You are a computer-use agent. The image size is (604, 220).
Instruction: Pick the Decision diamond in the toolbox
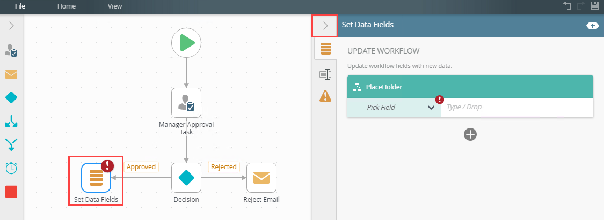tap(11, 98)
